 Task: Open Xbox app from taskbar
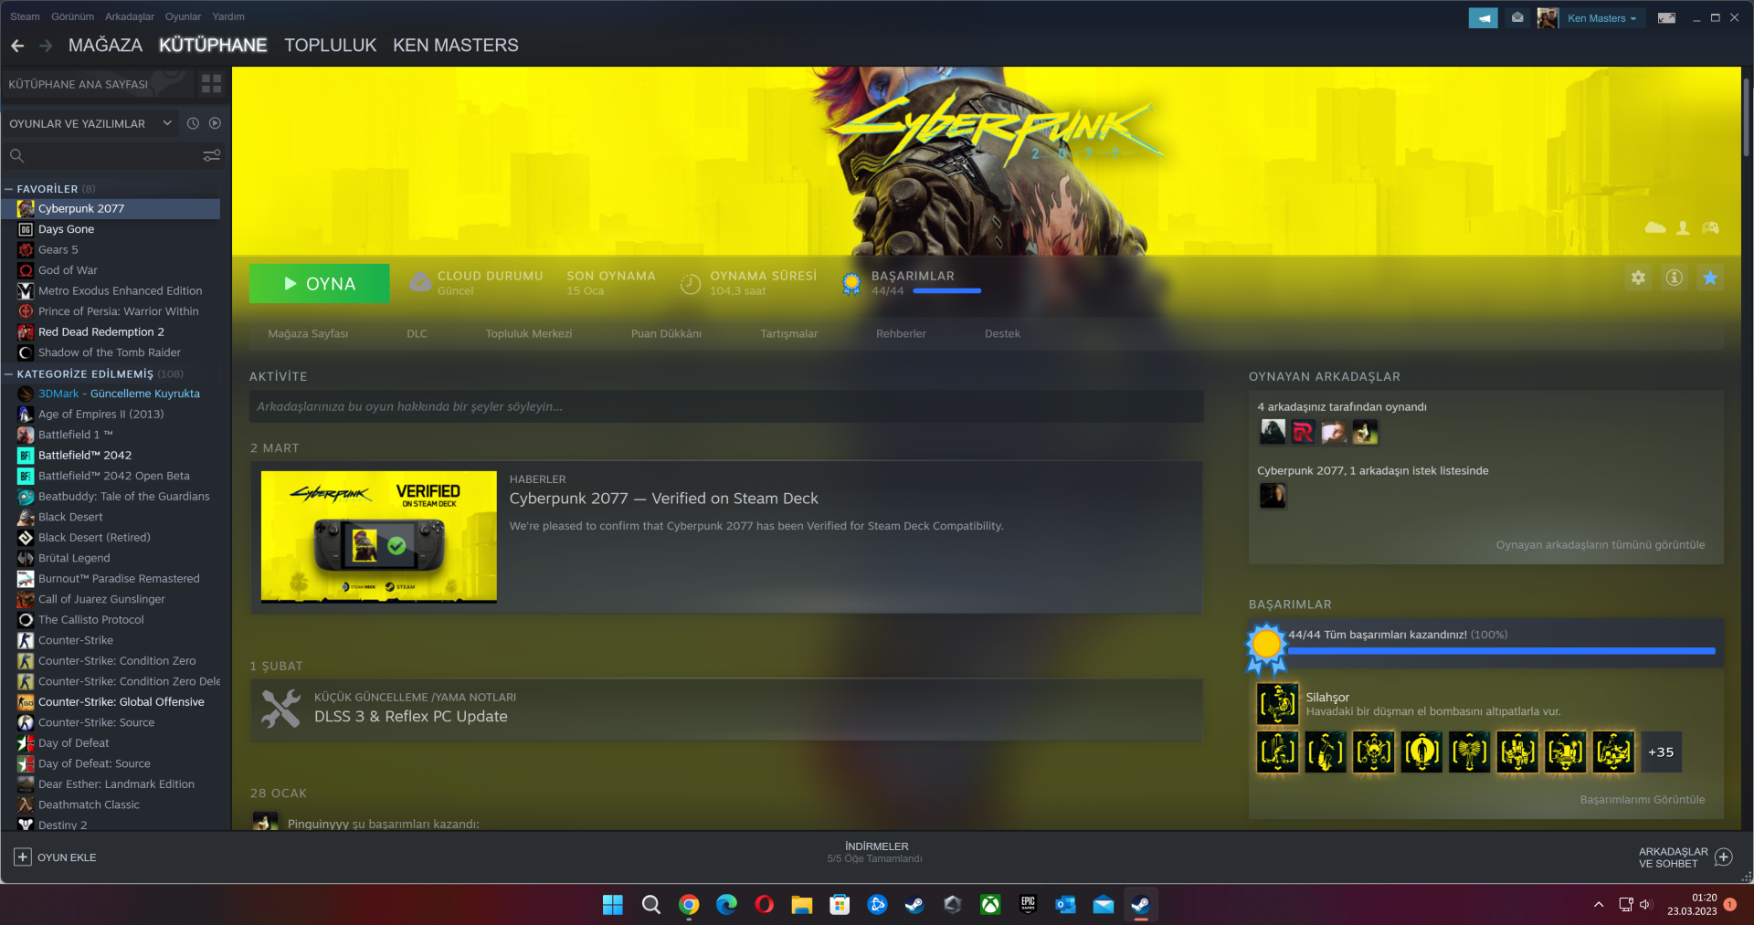tap(990, 905)
